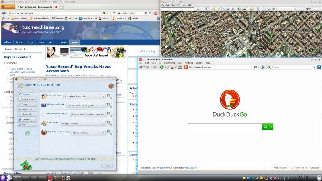Open the orange Firefox app menu button

[x=8, y=7]
